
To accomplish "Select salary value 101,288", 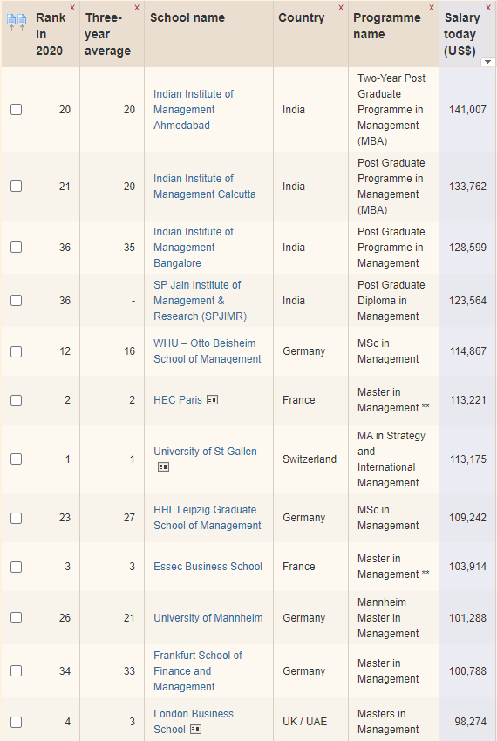I will (467, 618).
